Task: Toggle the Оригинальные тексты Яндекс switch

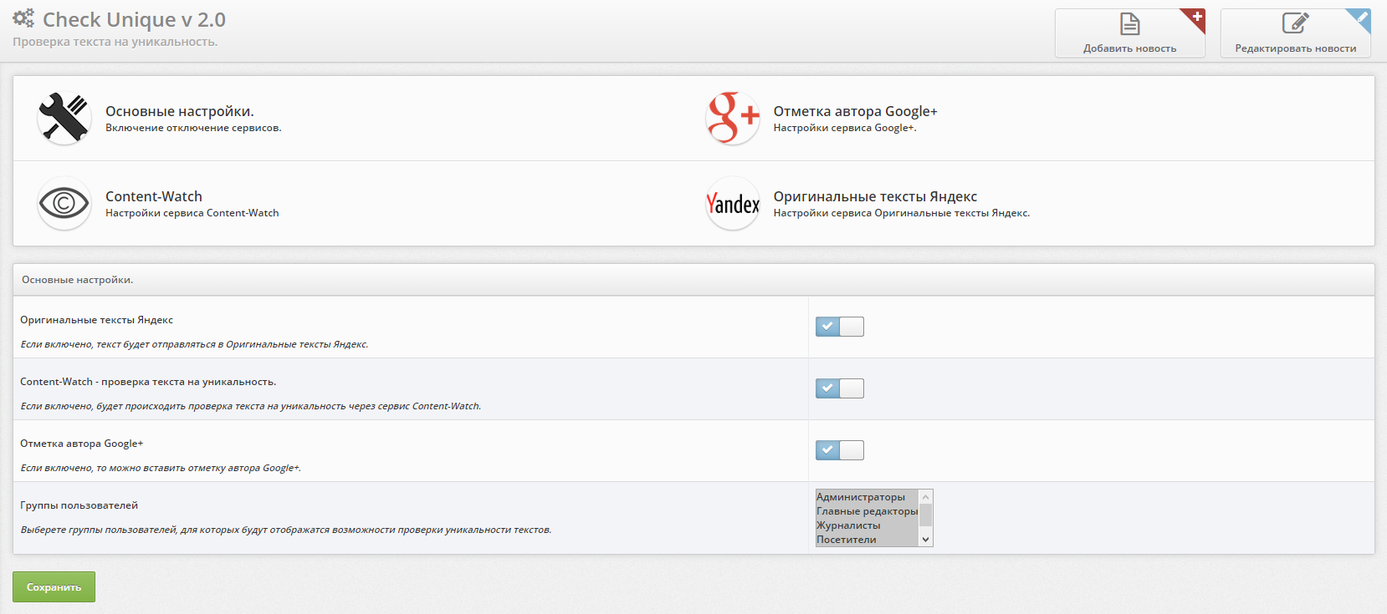Action: tap(840, 327)
